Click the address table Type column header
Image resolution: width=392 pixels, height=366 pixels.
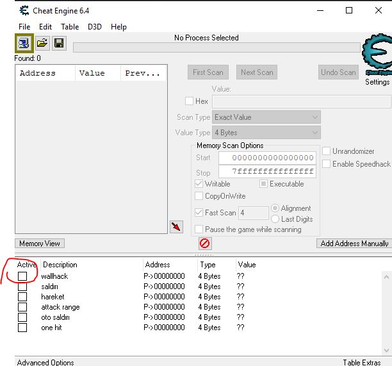point(216,265)
